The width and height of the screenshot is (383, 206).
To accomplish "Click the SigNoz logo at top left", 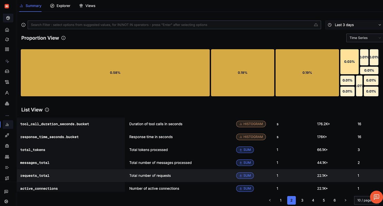I will [x=7, y=6].
